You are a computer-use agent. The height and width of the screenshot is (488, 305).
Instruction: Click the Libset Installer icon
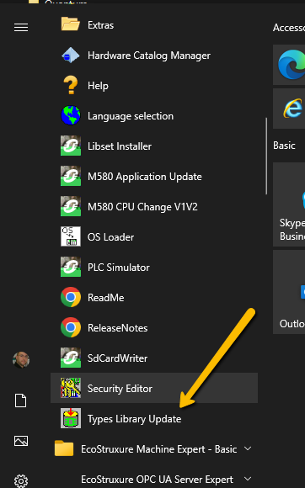tap(71, 146)
